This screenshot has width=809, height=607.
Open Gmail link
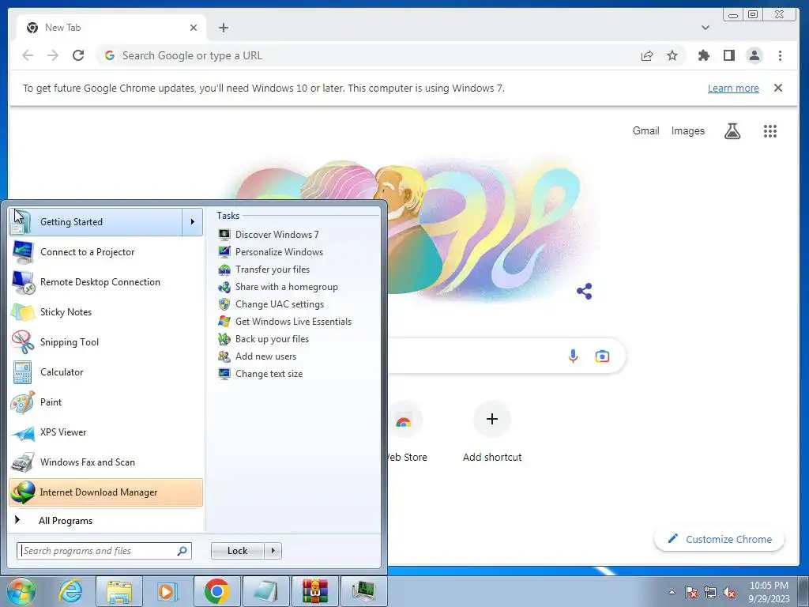(x=646, y=130)
